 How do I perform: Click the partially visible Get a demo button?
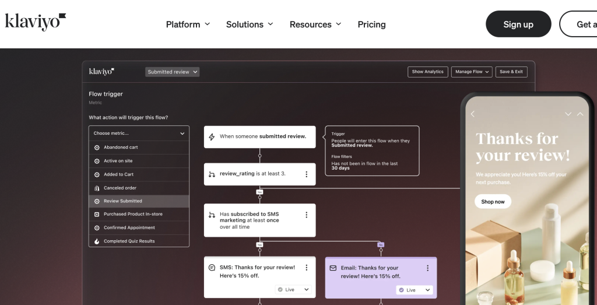[x=578, y=24]
